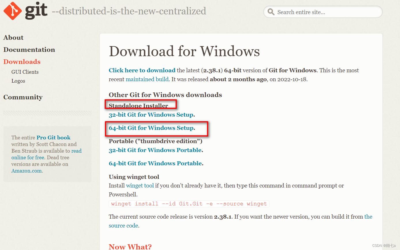The width and height of the screenshot is (400, 250).
Task: Download 64-bit Git for Windows Portable
Action: click(x=155, y=163)
